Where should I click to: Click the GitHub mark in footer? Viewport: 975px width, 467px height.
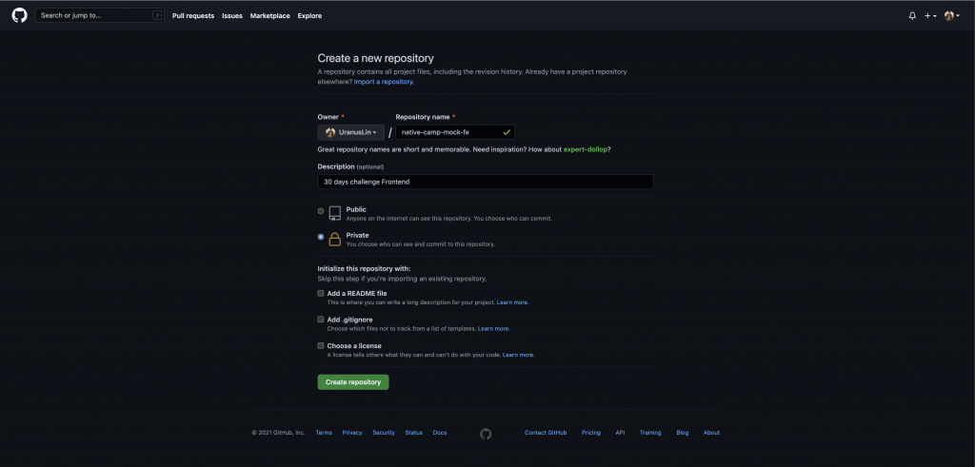click(486, 433)
